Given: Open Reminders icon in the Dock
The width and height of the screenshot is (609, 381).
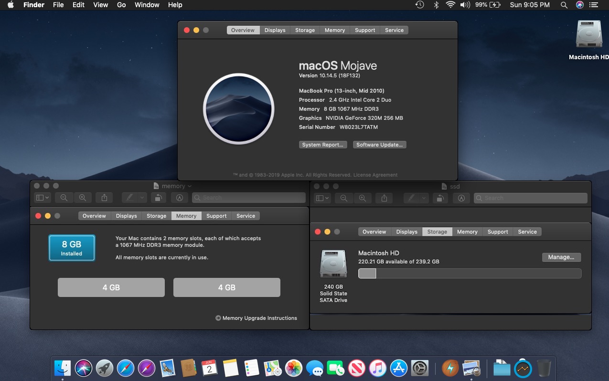Looking at the screenshot, I should [x=252, y=368].
